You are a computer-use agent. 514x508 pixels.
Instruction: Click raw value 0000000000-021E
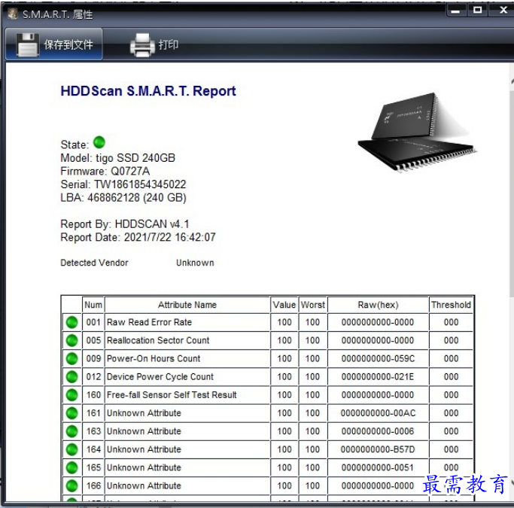pyautogui.click(x=378, y=376)
